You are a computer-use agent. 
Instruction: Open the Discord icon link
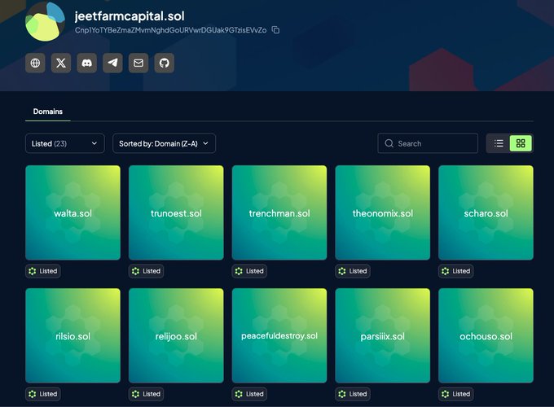point(87,63)
